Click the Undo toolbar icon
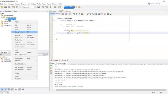 13,7
